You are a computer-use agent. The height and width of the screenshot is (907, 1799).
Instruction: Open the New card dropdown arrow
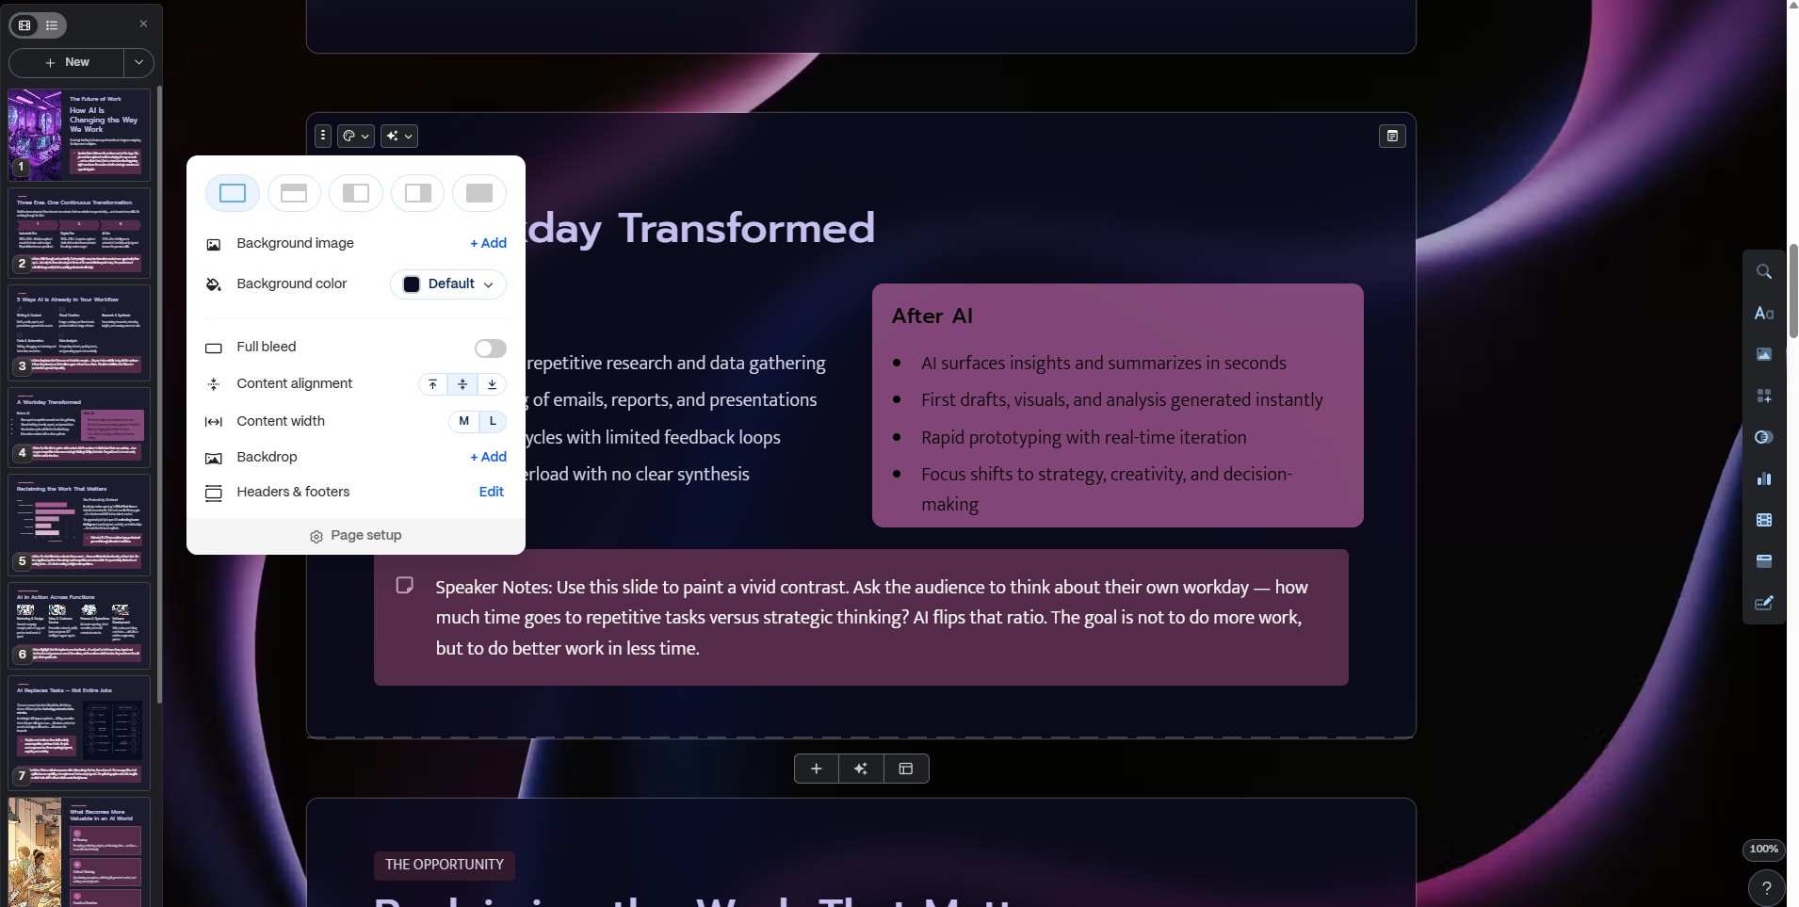pos(138,62)
